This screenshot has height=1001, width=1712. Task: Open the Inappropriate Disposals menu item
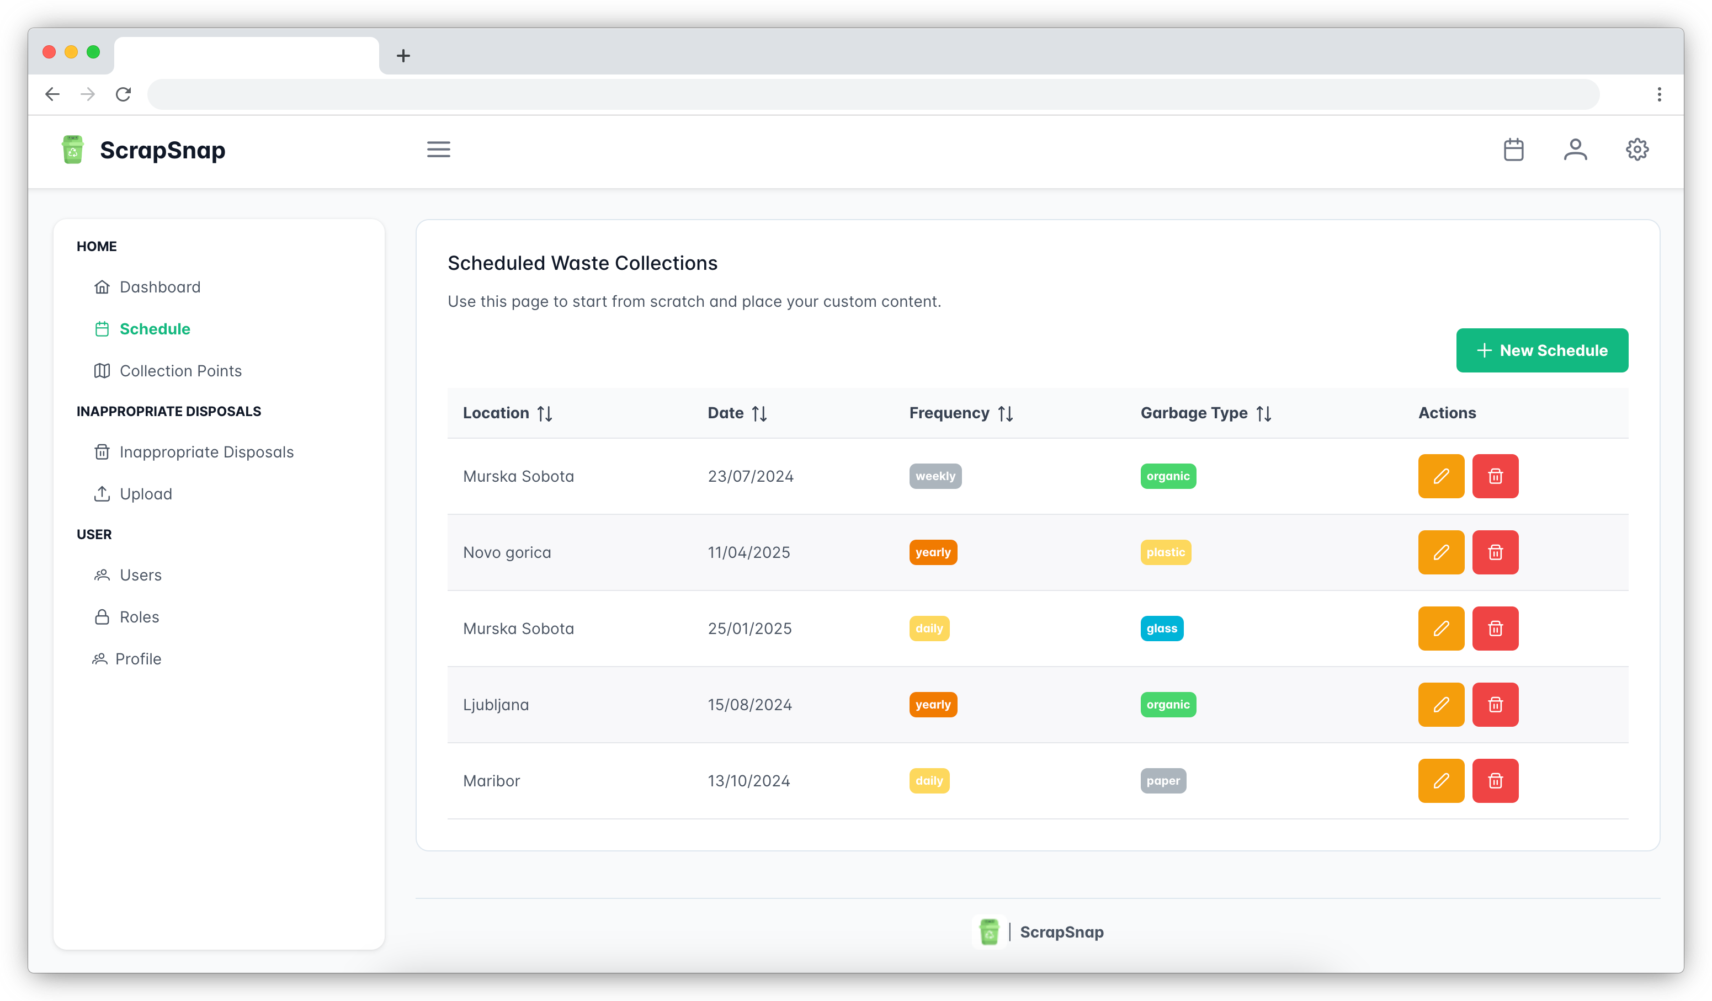[206, 451]
